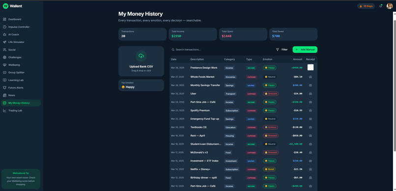Click the Groceries category tag
Image resolution: width=396 pixels, height=191 pixels.
pyautogui.click(x=230, y=77)
